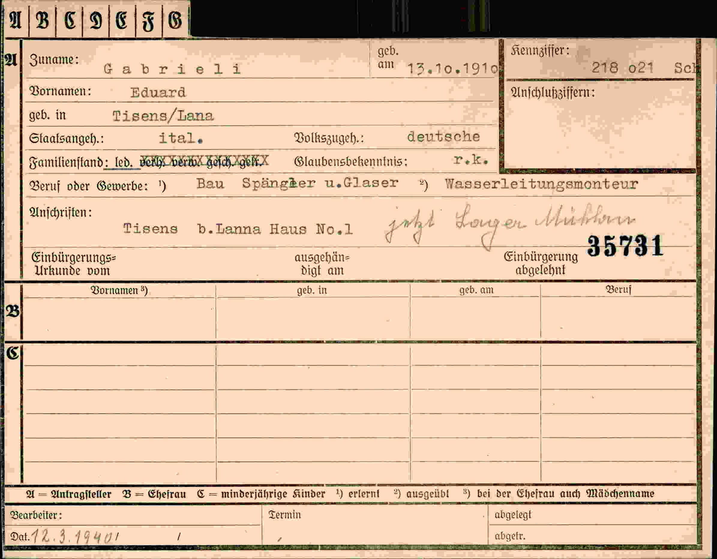Click the 'Vornamen:' label in section A
The width and height of the screenshot is (717, 559).
pyautogui.click(x=60, y=91)
